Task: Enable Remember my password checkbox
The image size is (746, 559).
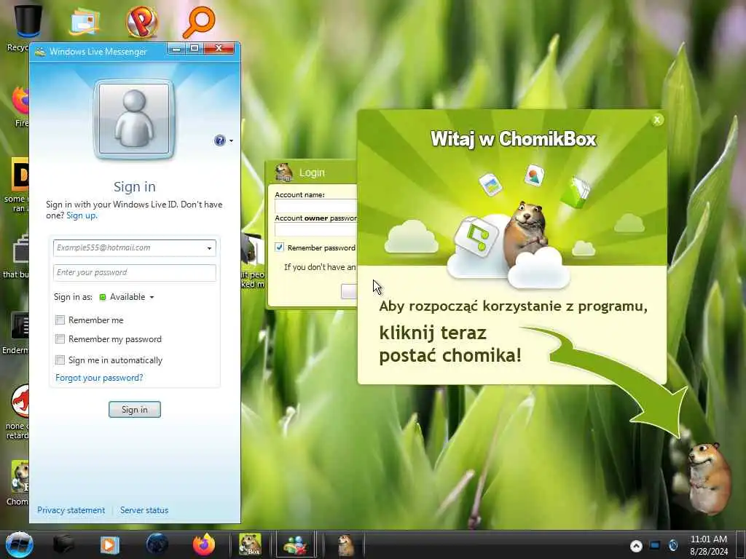Action: tap(60, 339)
